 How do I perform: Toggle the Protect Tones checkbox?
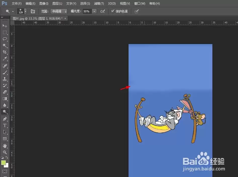click(112, 11)
